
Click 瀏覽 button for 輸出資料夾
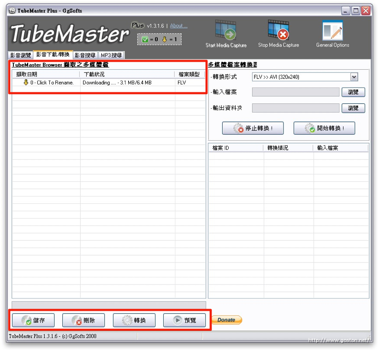353,108
